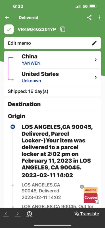Tap the Translate button
Image resolution: width=105 pixels, height=228 pixels.
pos(87,214)
